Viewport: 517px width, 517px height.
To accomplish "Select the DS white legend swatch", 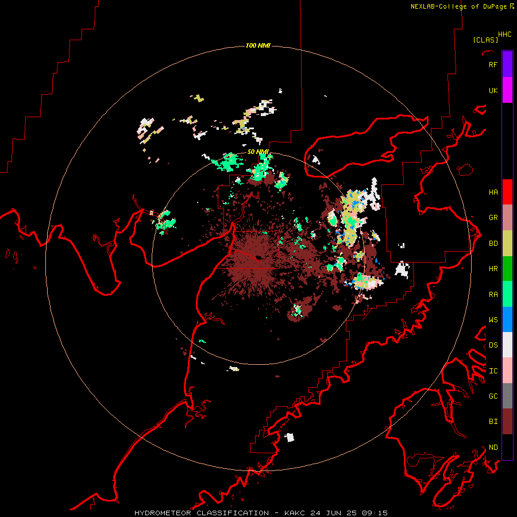I will pyautogui.click(x=507, y=345).
